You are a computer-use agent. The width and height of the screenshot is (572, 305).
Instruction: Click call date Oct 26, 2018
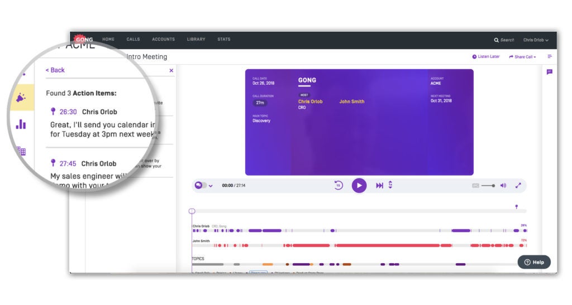click(264, 83)
